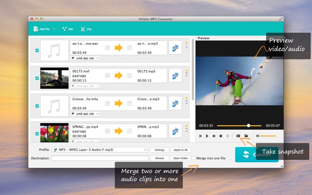Open audio track dropdown for aa-t.a....ove.wav

(85, 58)
